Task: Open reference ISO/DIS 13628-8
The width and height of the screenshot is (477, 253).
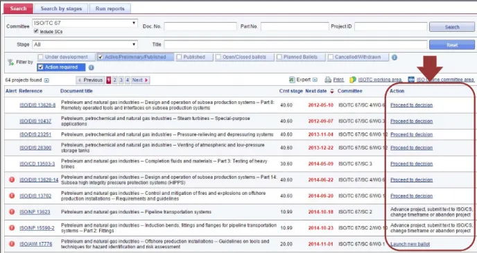Action: 37,105
